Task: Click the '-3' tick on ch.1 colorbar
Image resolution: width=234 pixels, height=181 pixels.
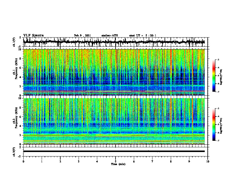Action: (218, 59)
